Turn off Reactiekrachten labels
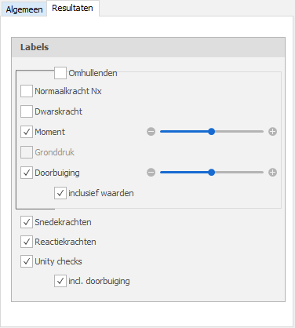 coord(27,242)
